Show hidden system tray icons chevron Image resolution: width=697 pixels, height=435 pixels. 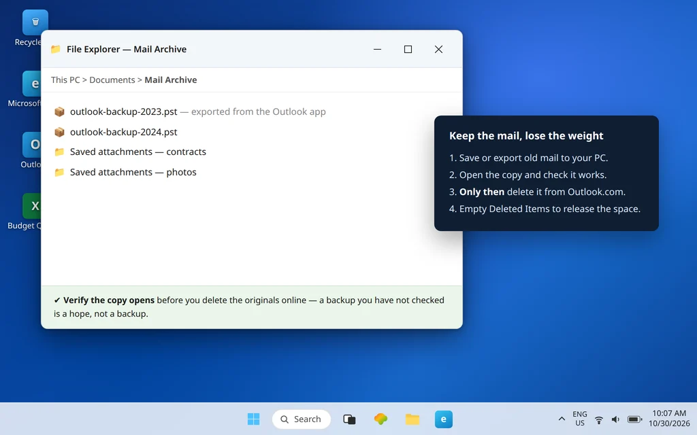(562, 419)
